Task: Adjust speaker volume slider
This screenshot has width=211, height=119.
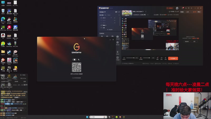Action: (x=147, y=58)
